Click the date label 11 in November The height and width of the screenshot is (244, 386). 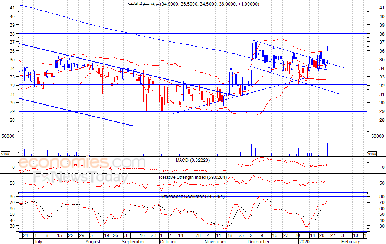(219, 235)
